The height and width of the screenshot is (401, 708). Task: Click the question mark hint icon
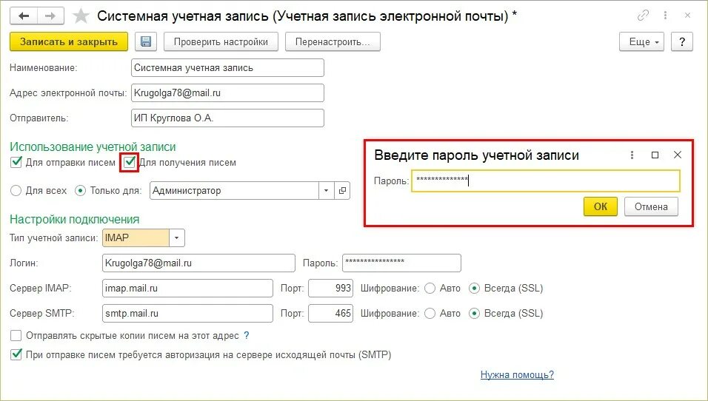[246, 335]
